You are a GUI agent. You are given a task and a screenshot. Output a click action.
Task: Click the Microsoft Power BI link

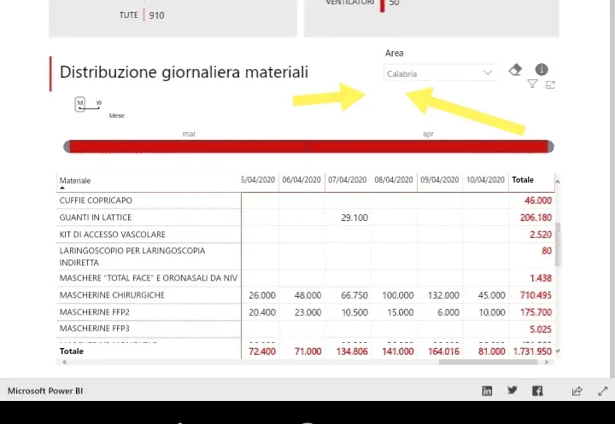(45, 391)
